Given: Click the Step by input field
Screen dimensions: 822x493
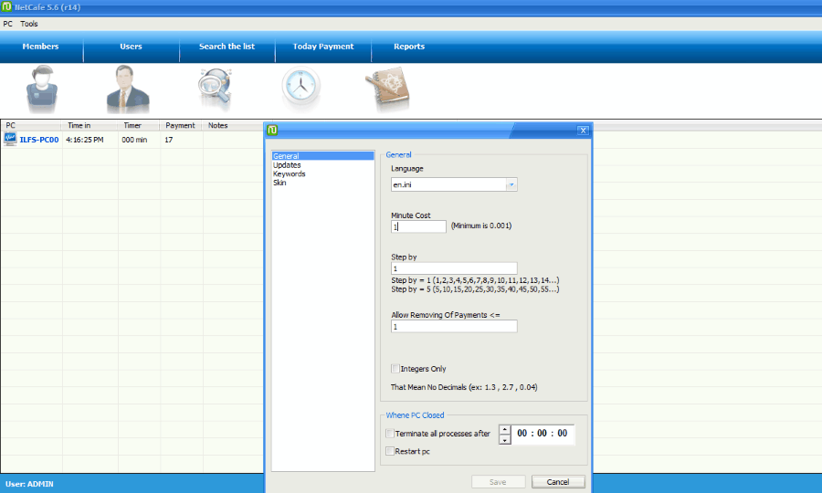Looking at the screenshot, I should click(454, 268).
